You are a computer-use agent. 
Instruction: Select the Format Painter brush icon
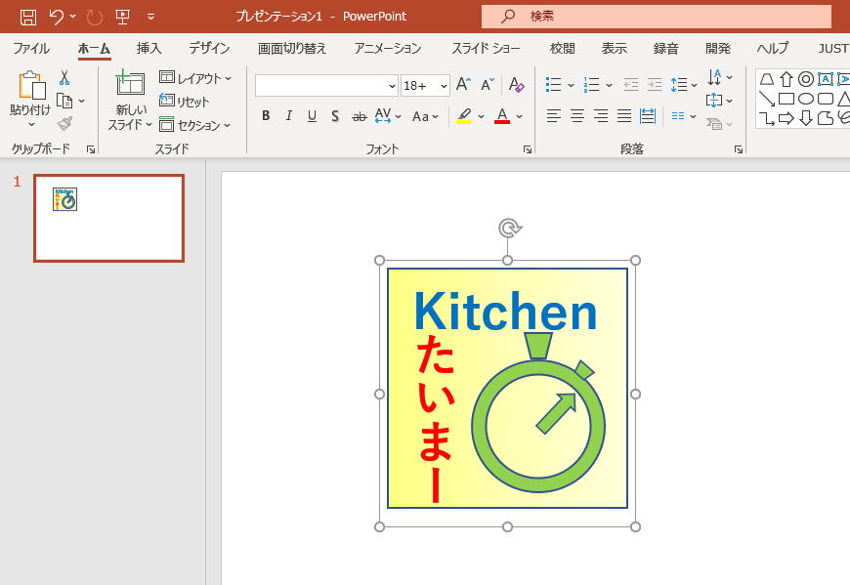click(64, 123)
